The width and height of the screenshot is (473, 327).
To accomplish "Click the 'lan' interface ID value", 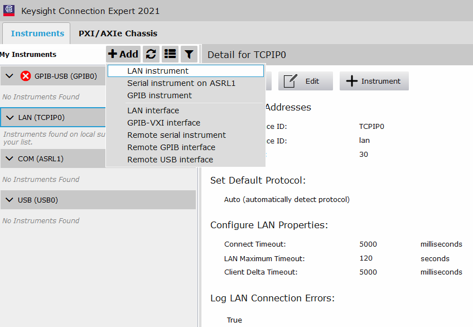I will tap(364, 141).
